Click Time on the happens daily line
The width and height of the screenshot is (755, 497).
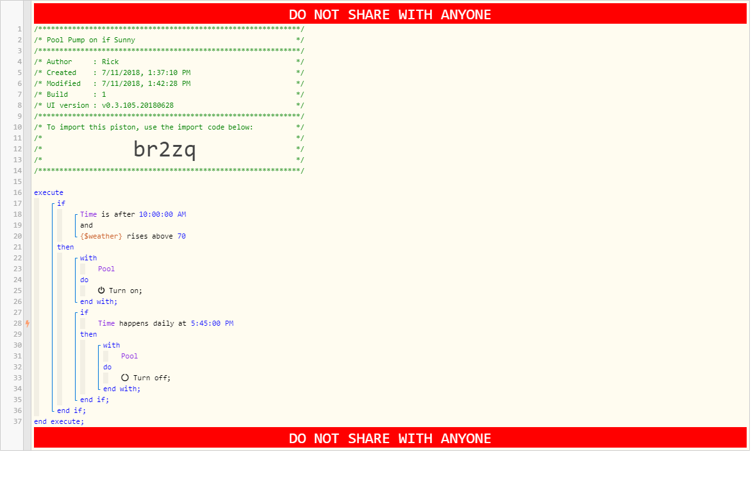point(106,324)
